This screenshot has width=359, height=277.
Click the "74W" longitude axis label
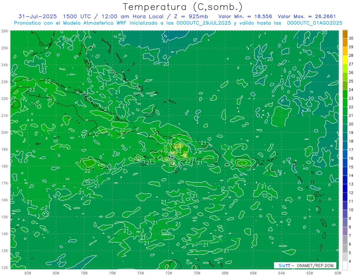point(141,273)
